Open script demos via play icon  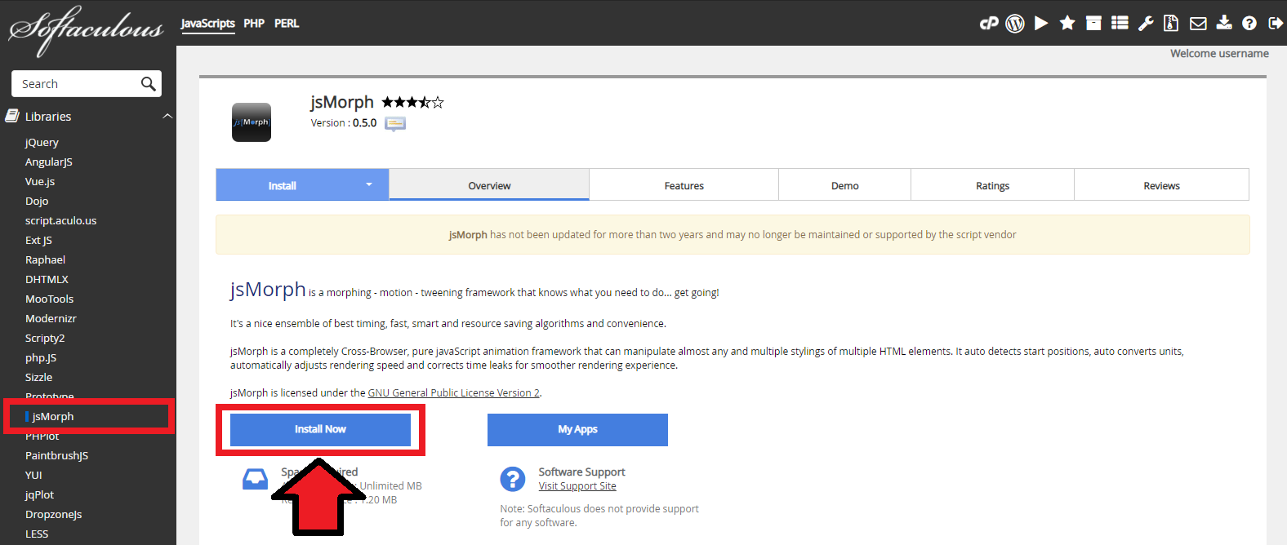point(1041,23)
